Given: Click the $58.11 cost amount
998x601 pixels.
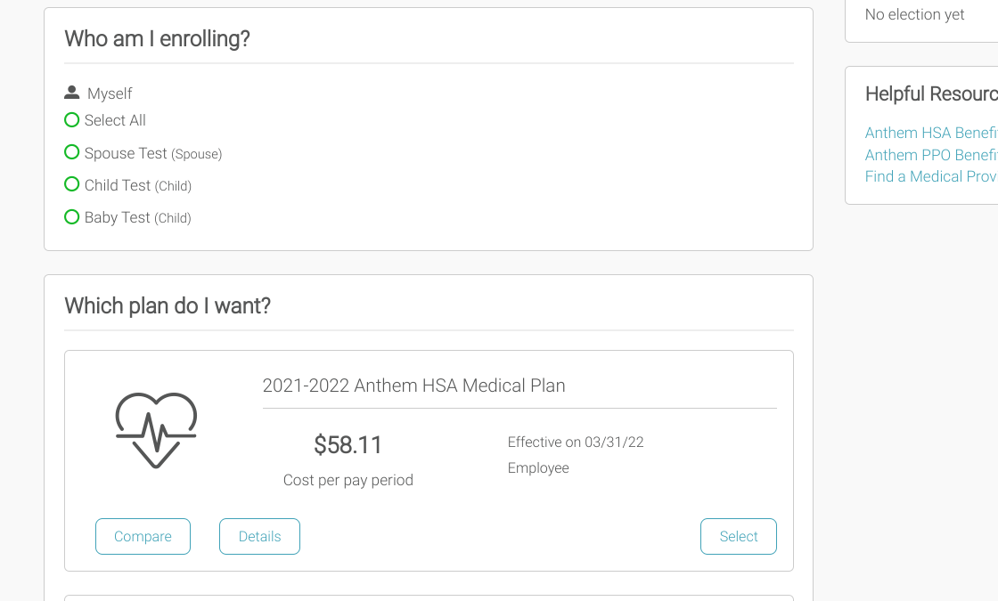Looking at the screenshot, I should (x=348, y=444).
